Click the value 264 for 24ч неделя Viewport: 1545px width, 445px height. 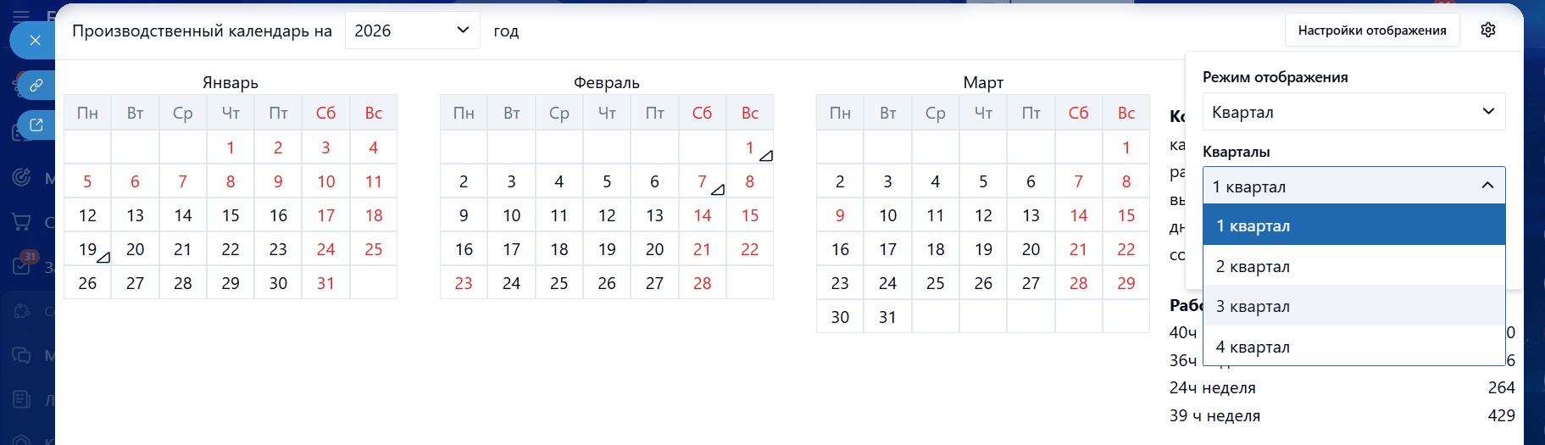(x=1501, y=387)
